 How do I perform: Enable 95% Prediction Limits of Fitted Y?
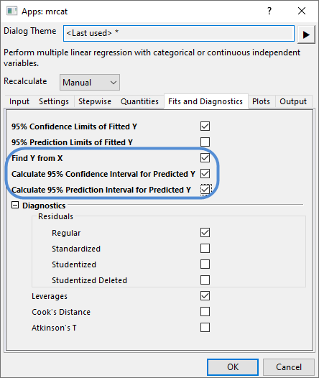(205, 142)
